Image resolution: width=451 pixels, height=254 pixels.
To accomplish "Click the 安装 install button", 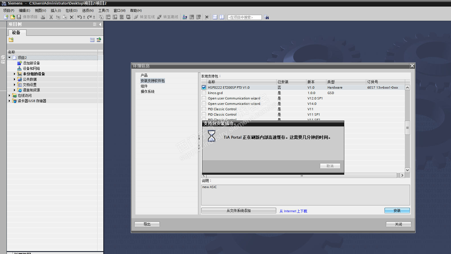I will (x=397, y=211).
